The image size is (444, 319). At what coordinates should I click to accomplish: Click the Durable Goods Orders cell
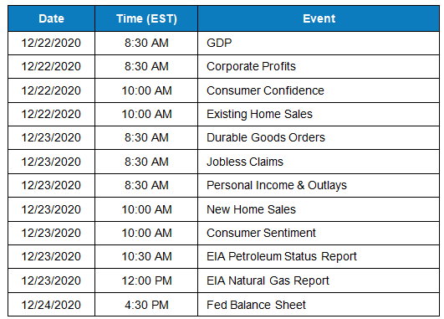click(319, 138)
